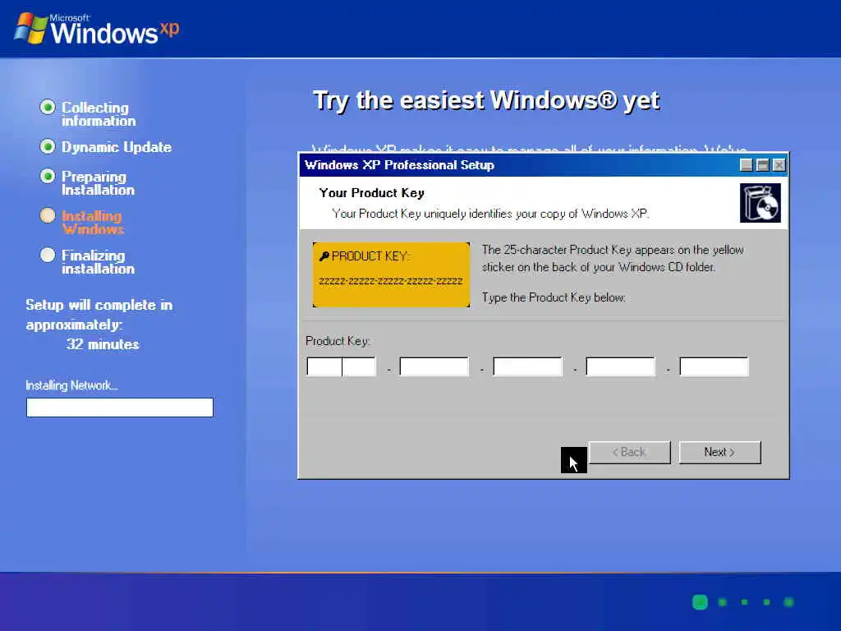841x631 pixels.
Task: Click the large green progress indicator dot
Action: click(x=700, y=602)
